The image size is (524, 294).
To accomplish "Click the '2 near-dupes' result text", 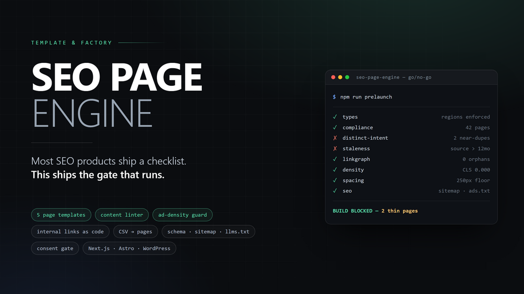I will pyautogui.click(x=471, y=138).
